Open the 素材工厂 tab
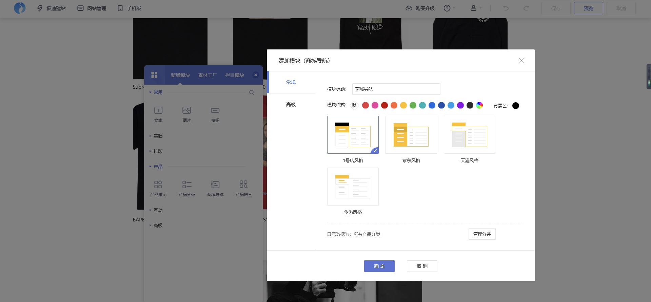Viewport: 651px width, 302px height. [207, 75]
